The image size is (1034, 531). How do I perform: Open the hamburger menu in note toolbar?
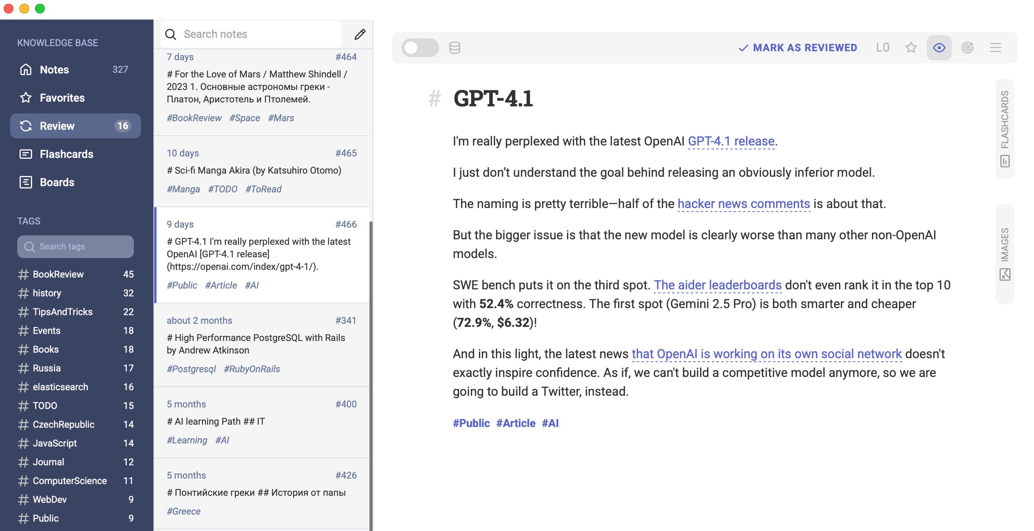click(x=995, y=48)
